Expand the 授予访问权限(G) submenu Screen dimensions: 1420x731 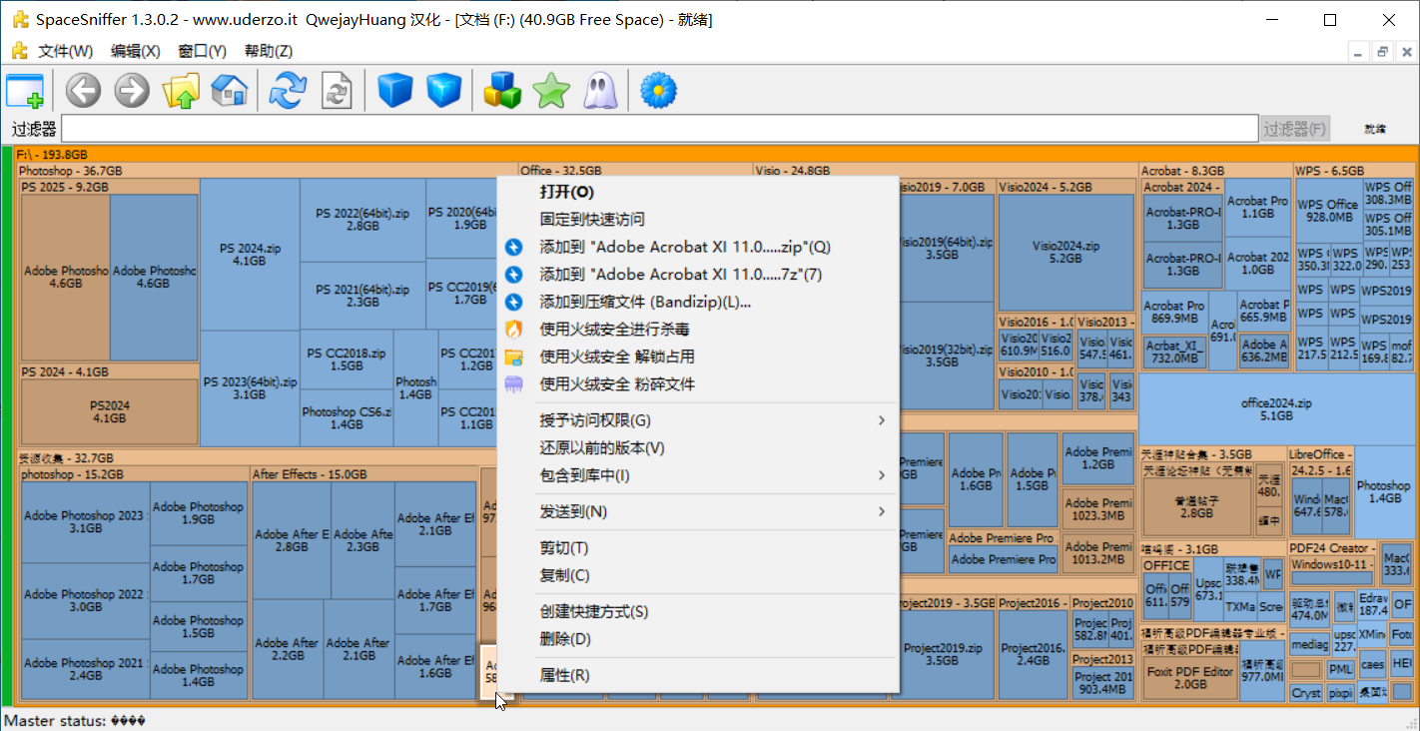click(x=698, y=420)
